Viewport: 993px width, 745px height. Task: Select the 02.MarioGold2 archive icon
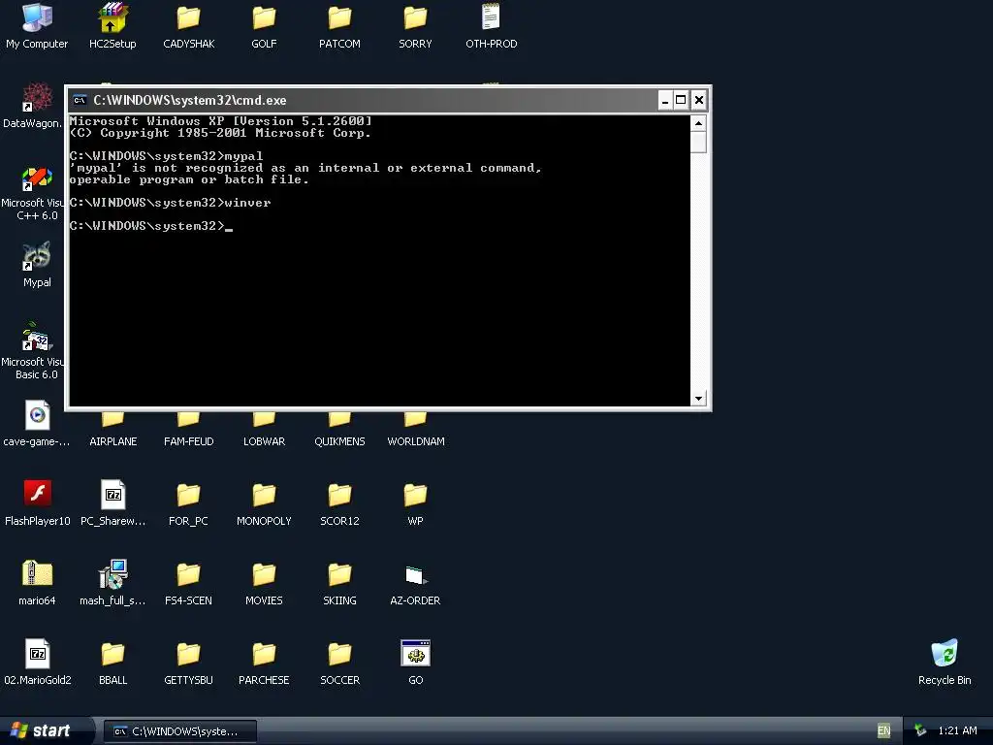pyautogui.click(x=37, y=655)
